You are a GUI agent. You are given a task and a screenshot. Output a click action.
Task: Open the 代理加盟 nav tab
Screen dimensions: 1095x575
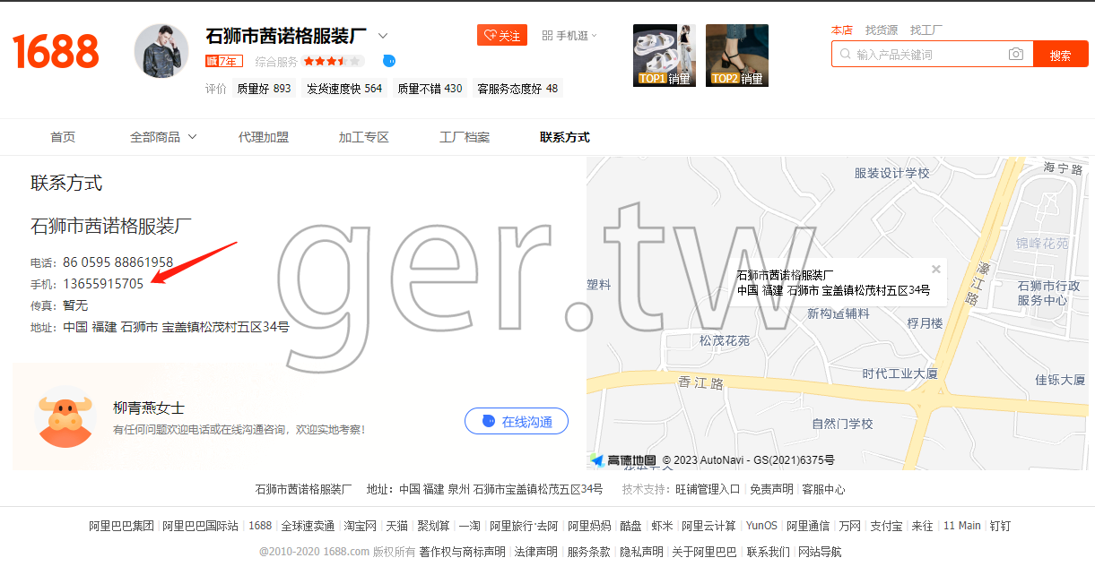[x=264, y=137]
